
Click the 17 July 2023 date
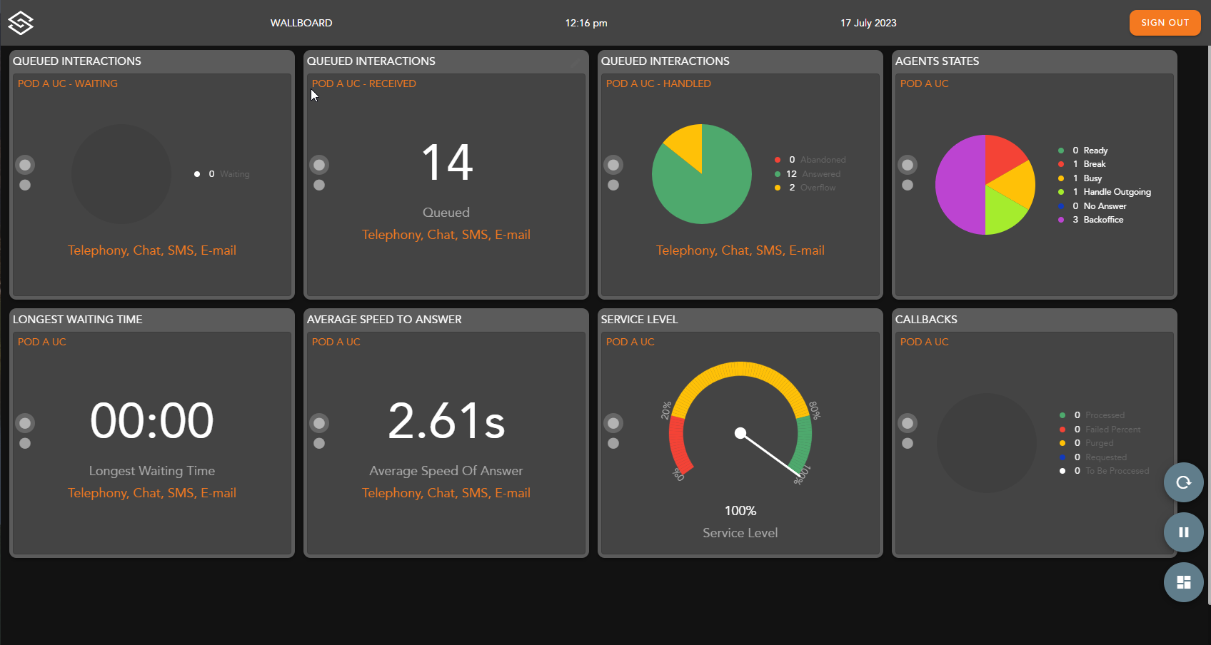(868, 23)
